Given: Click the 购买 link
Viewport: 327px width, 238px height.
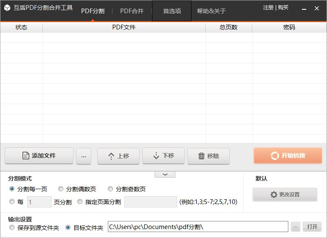Looking at the screenshot, I should pos(283,8).
